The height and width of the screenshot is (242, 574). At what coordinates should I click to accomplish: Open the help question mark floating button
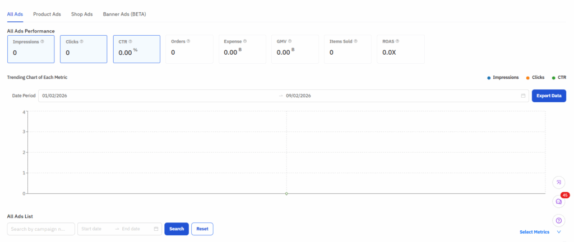558,220
